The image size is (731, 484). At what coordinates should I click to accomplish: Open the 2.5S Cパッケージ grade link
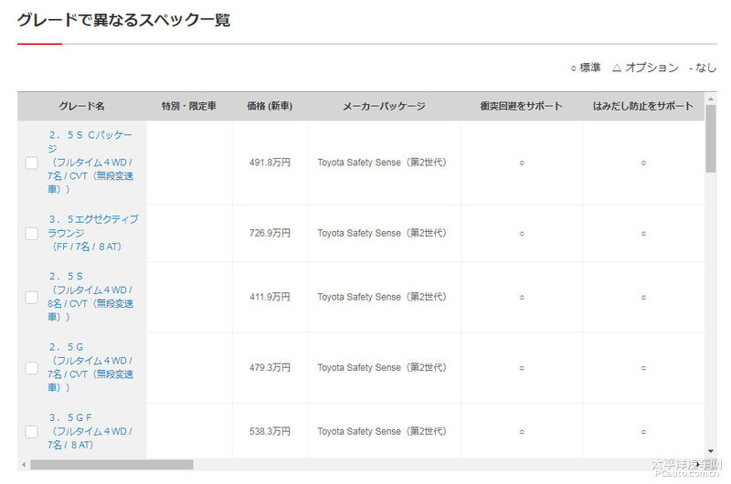point(91,162)
